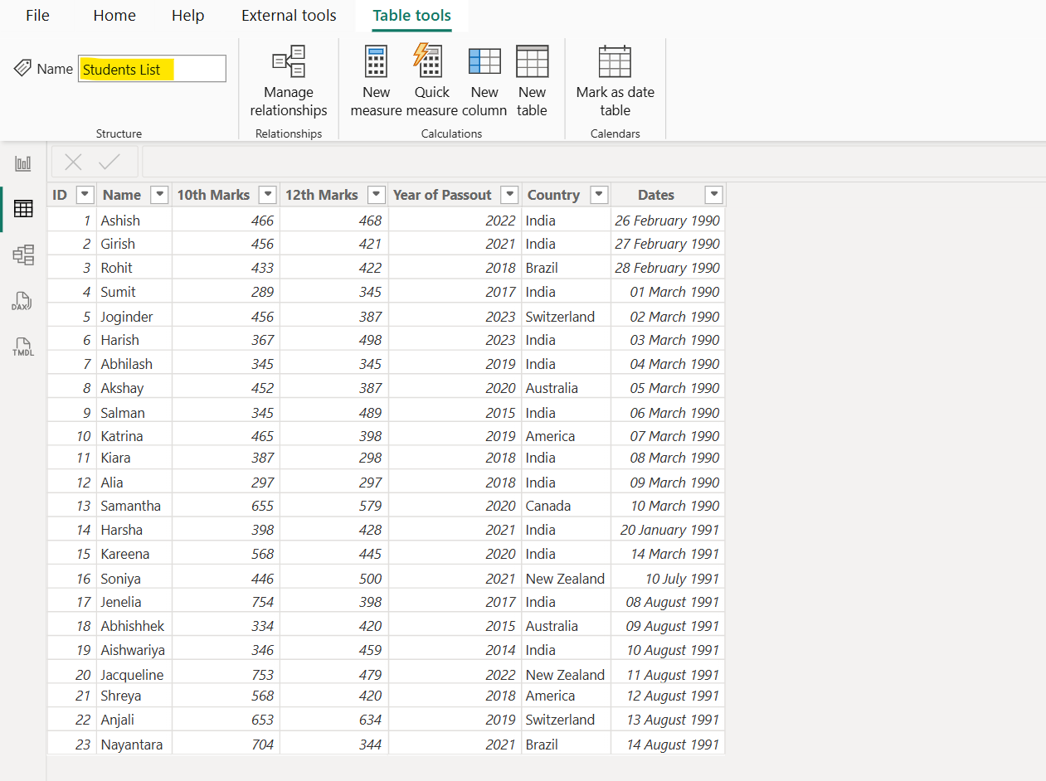
Task: Click Mark as date table
Action: tap(615, 75)
